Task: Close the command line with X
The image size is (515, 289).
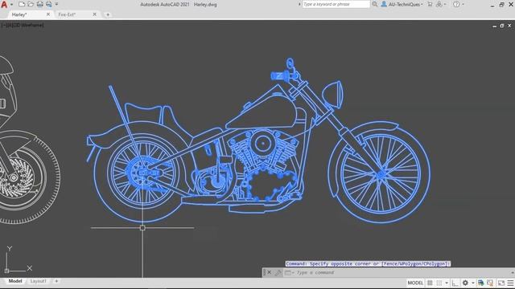Action: pos(269,272)
